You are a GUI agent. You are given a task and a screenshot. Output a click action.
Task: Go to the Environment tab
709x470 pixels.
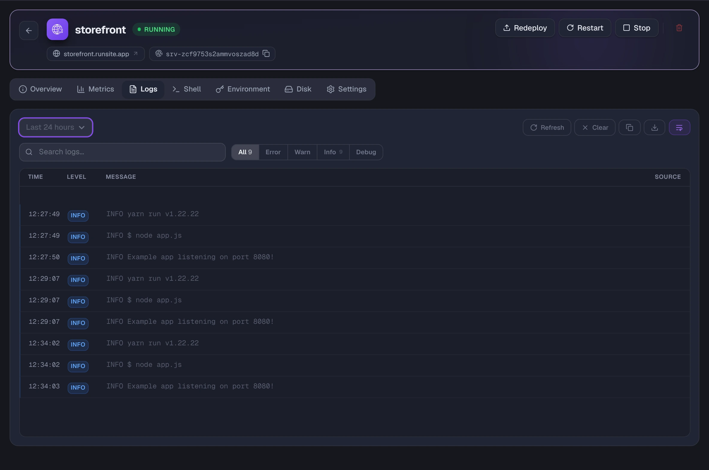click(243, 89)
